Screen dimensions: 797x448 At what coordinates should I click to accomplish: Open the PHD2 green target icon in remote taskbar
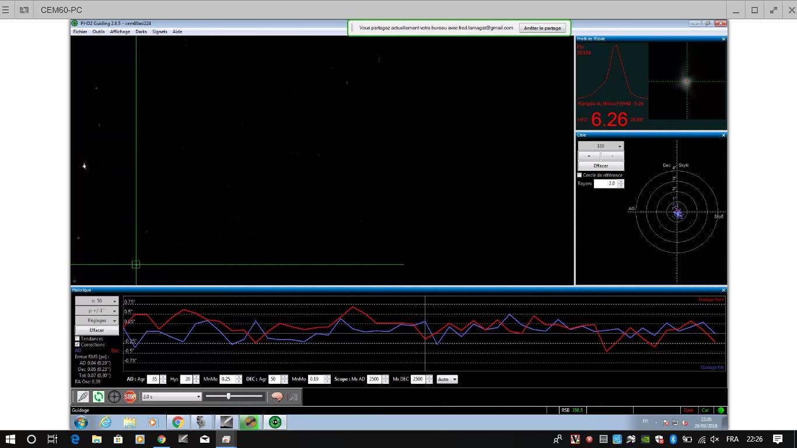275,422
